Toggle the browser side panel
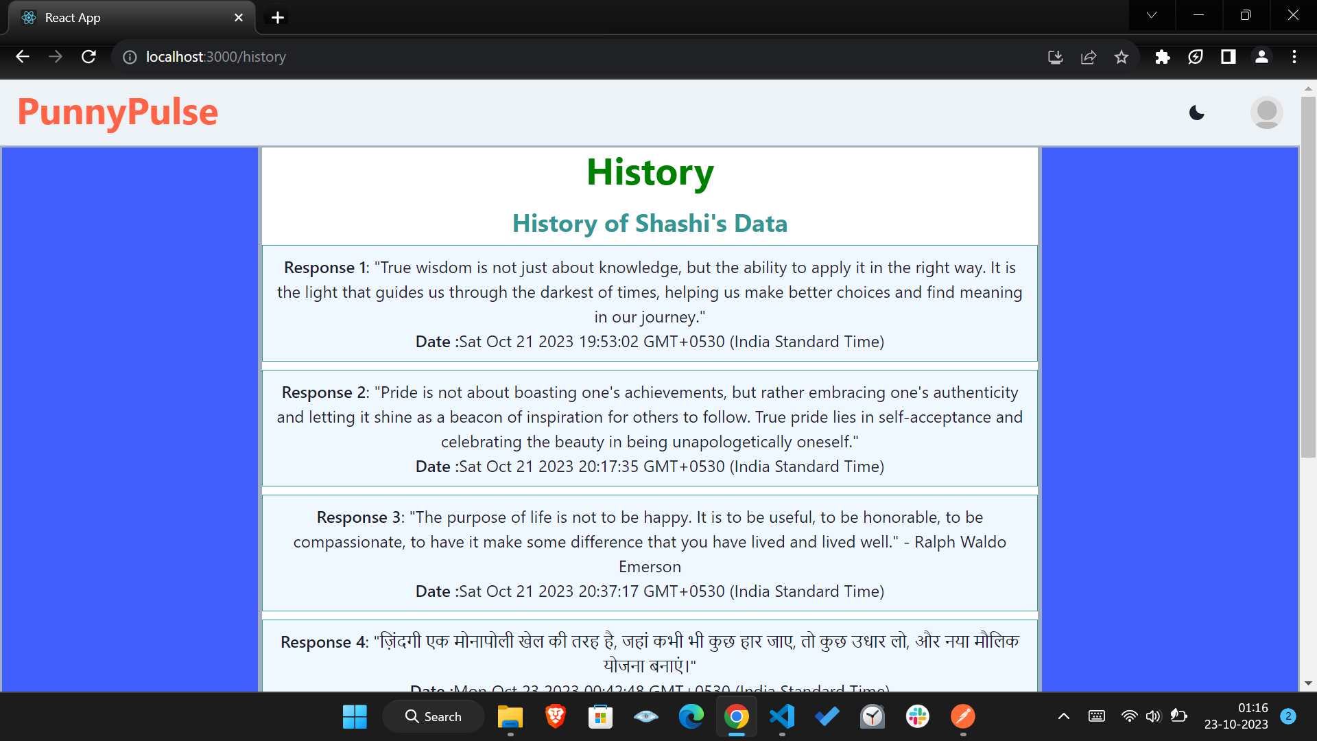The width and height of the screenshot is (1317, 741). [1228, 57]
